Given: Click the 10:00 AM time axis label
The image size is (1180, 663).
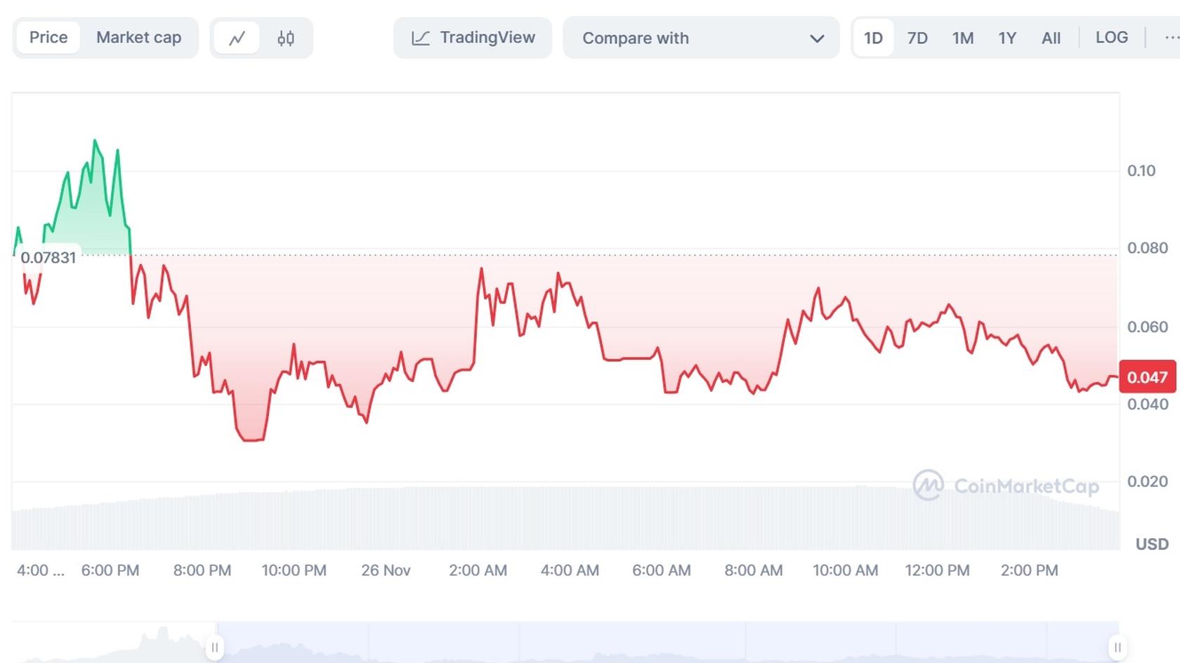Looking at the screenshot, I should 845,570.
